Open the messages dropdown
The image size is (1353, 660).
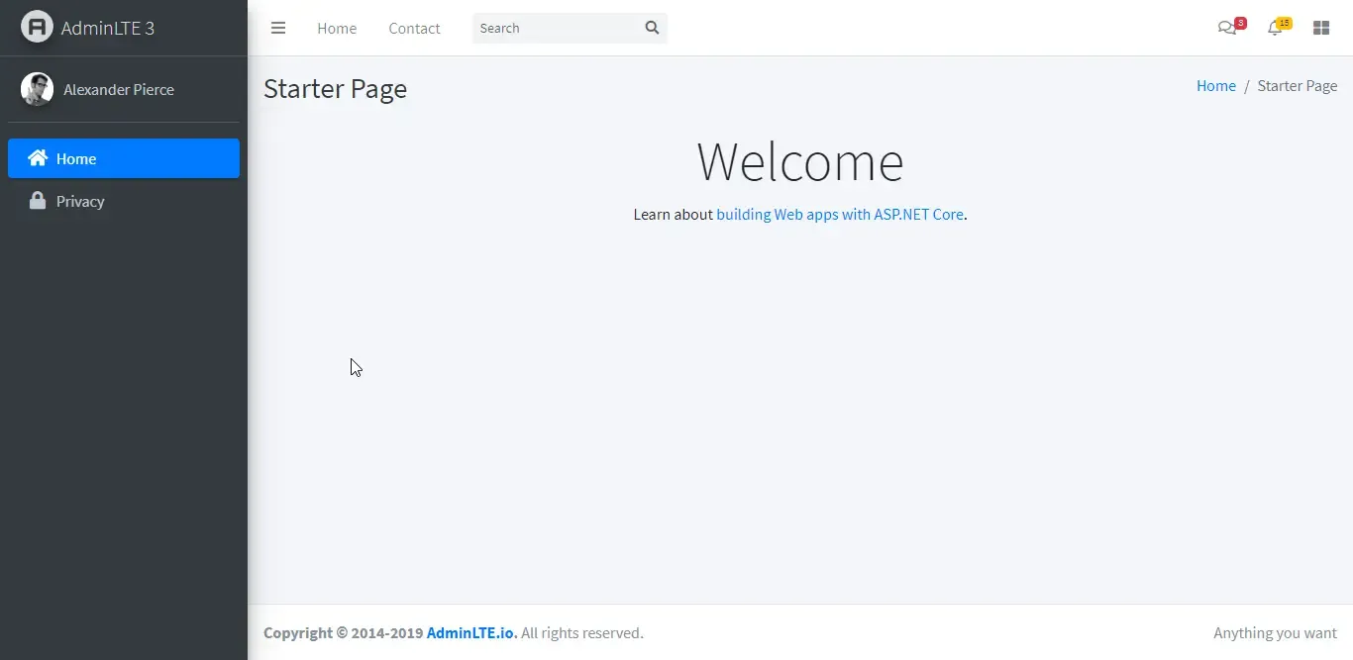(1227, 28)
